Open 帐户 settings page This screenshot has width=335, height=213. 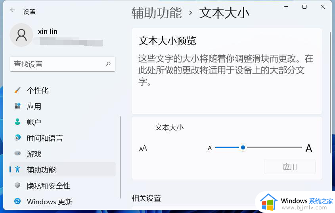pos(63,122)
